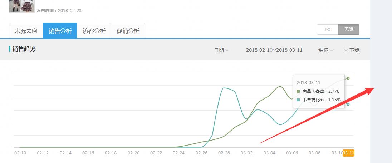Image resolution: width=392 pixels, height=163 pixels.
Task: Click the green 商品访客数 legend swatch
Action: pos(298,91)
